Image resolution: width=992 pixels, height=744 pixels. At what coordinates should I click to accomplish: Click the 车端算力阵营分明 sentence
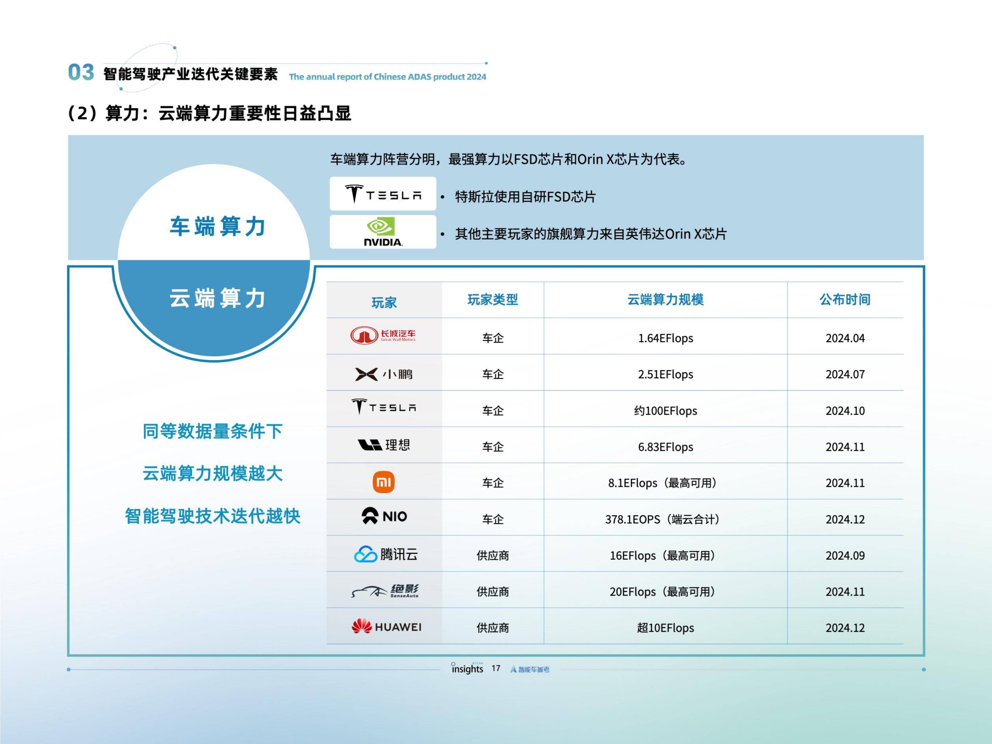pyautogui.click(x=510, y=159)
